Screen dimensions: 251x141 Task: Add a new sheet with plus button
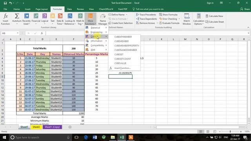click(70, 127)
